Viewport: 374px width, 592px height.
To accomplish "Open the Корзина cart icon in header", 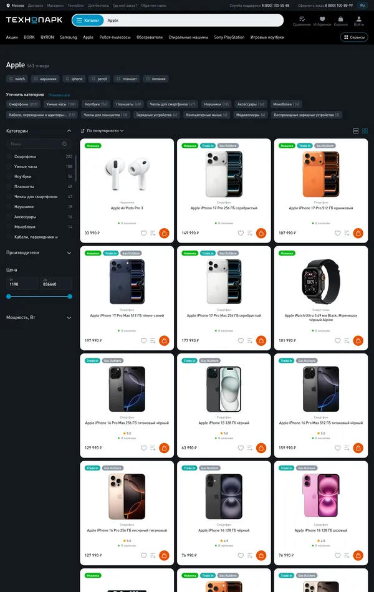I will [340, 19].
